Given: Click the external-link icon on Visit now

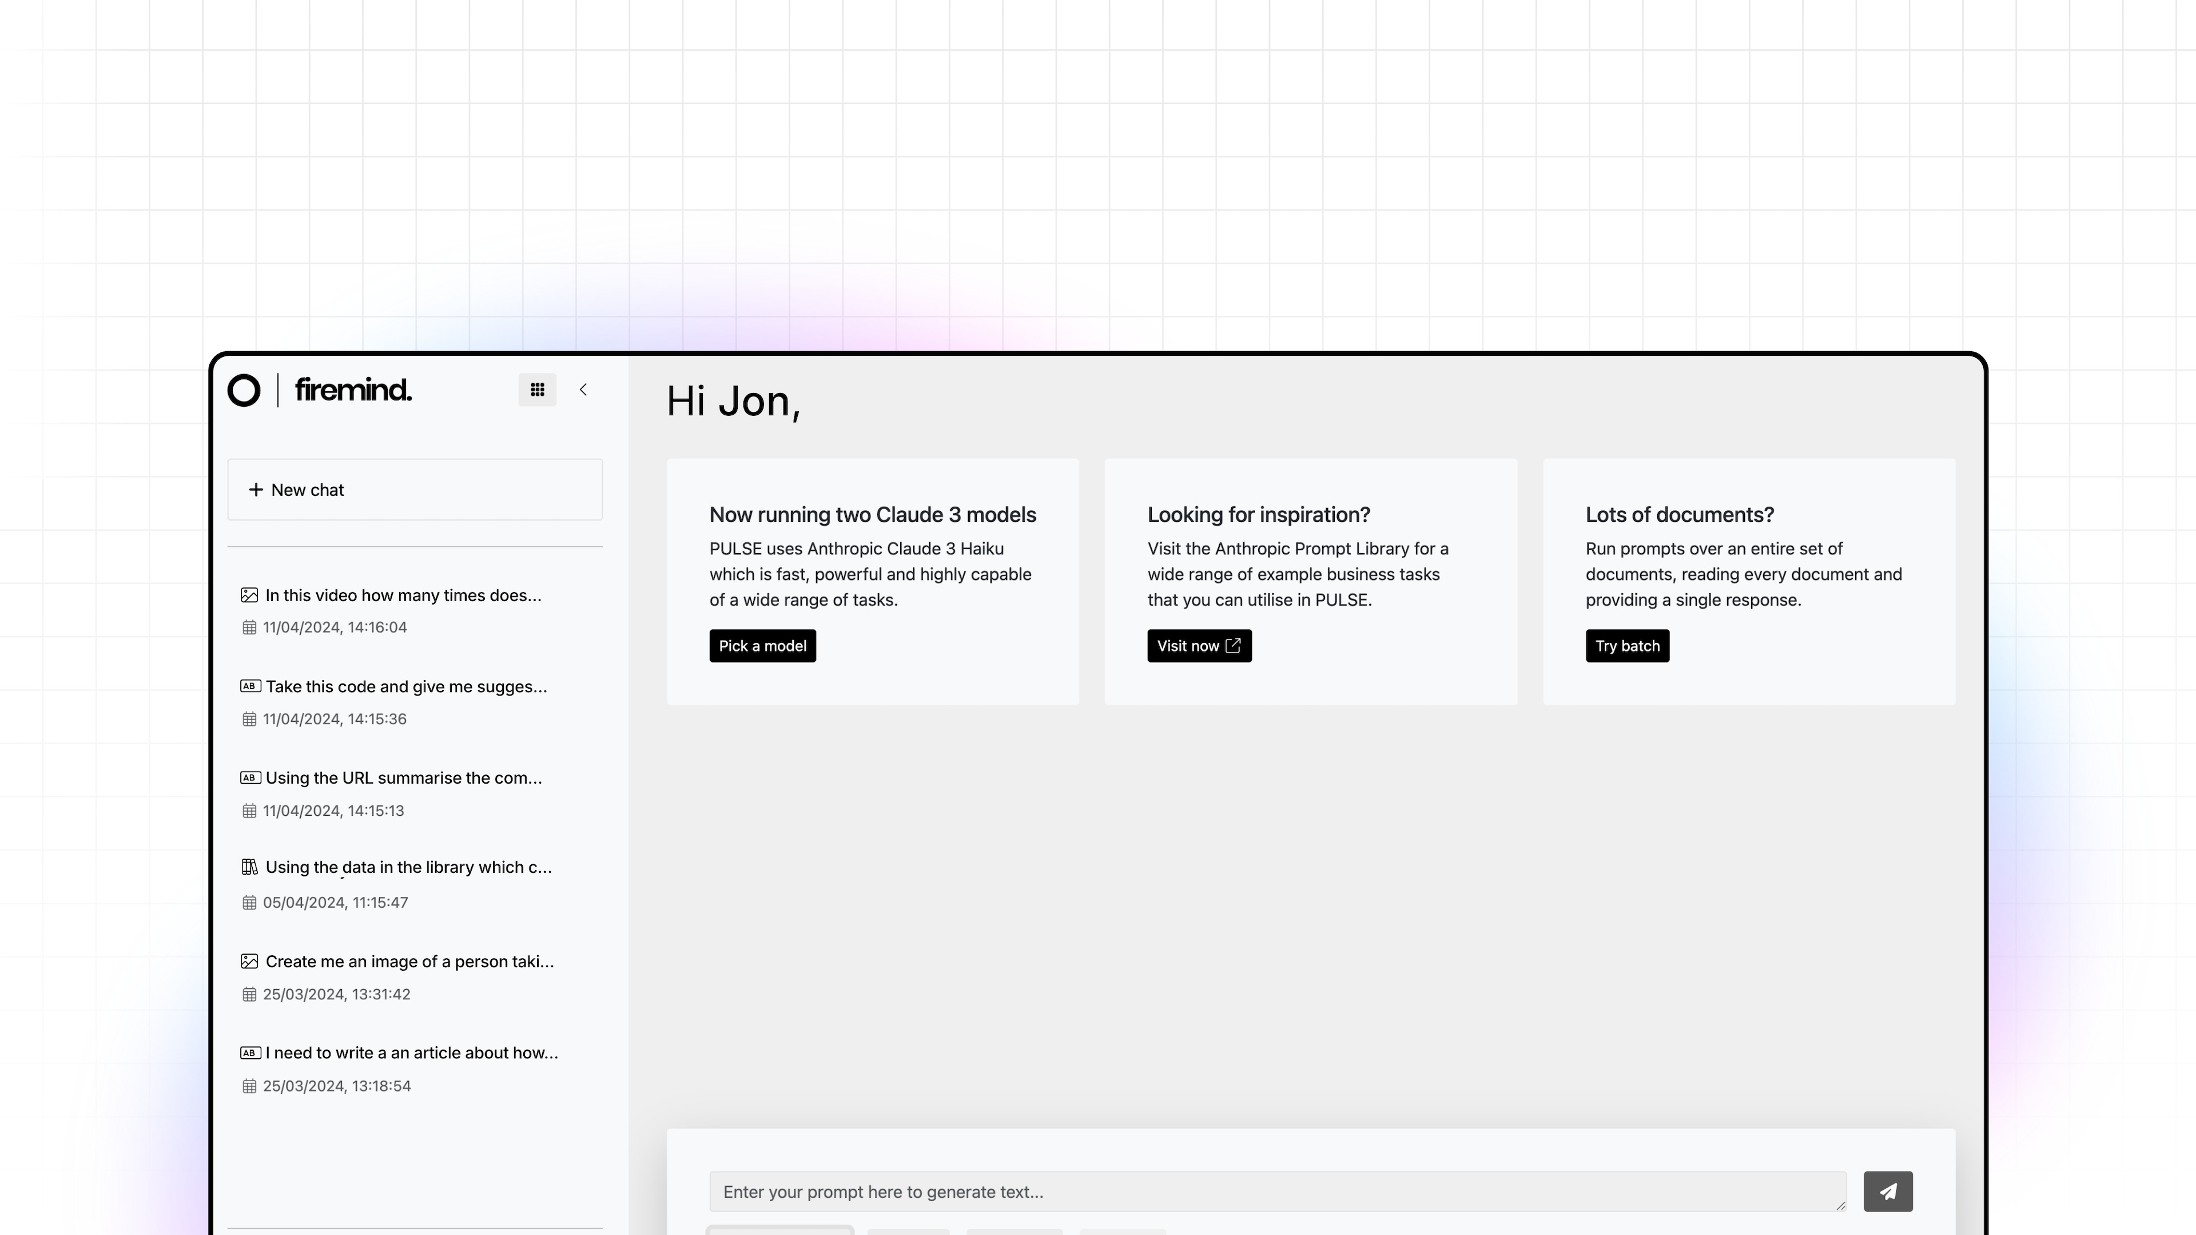Looking at the screenshot, I should pyautogui.click(x=1233, y=646).
